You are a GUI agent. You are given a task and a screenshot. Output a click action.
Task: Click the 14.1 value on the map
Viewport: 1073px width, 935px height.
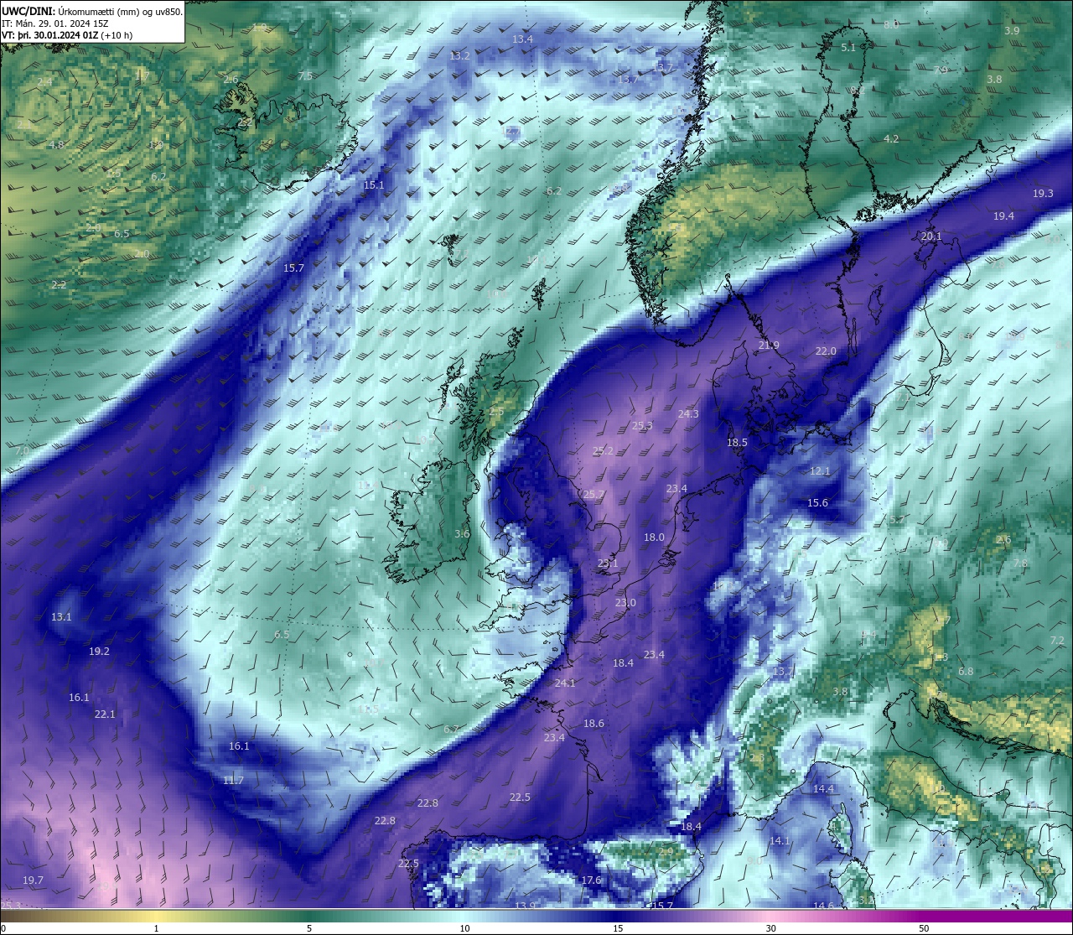click(x=780, y=841)
